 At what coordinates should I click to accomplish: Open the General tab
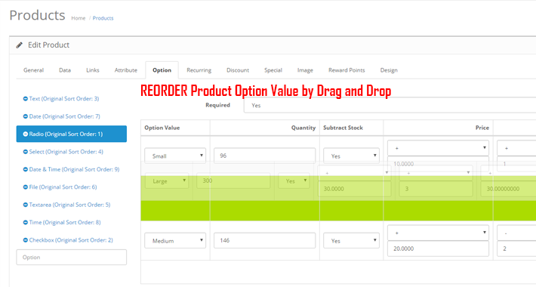click(33, 70)
